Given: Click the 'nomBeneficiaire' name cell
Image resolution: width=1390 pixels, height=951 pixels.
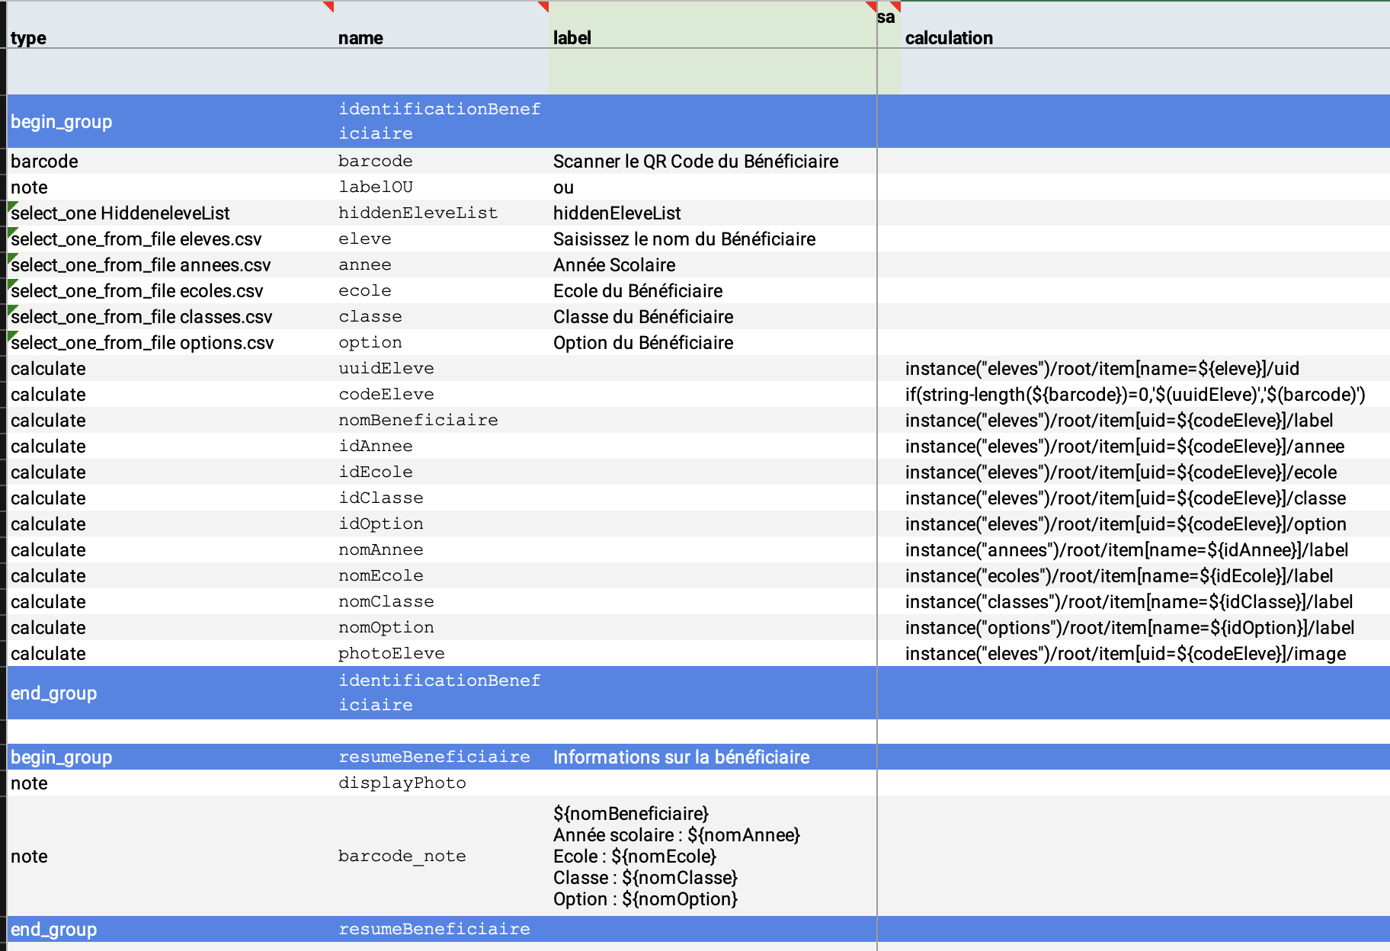Looking at the screenshot, I should [x=441, y=420].
